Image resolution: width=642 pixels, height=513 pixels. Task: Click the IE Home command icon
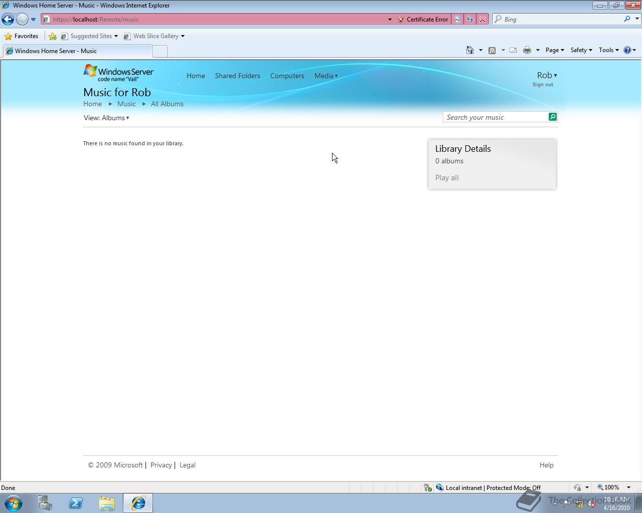tap(470, 50)
